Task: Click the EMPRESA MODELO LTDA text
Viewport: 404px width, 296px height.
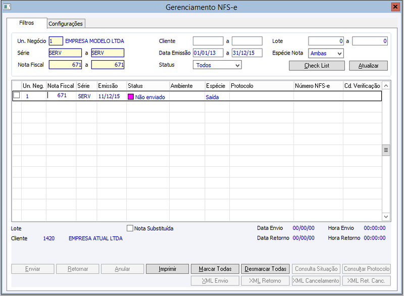Action: click(x=94, y=41)
